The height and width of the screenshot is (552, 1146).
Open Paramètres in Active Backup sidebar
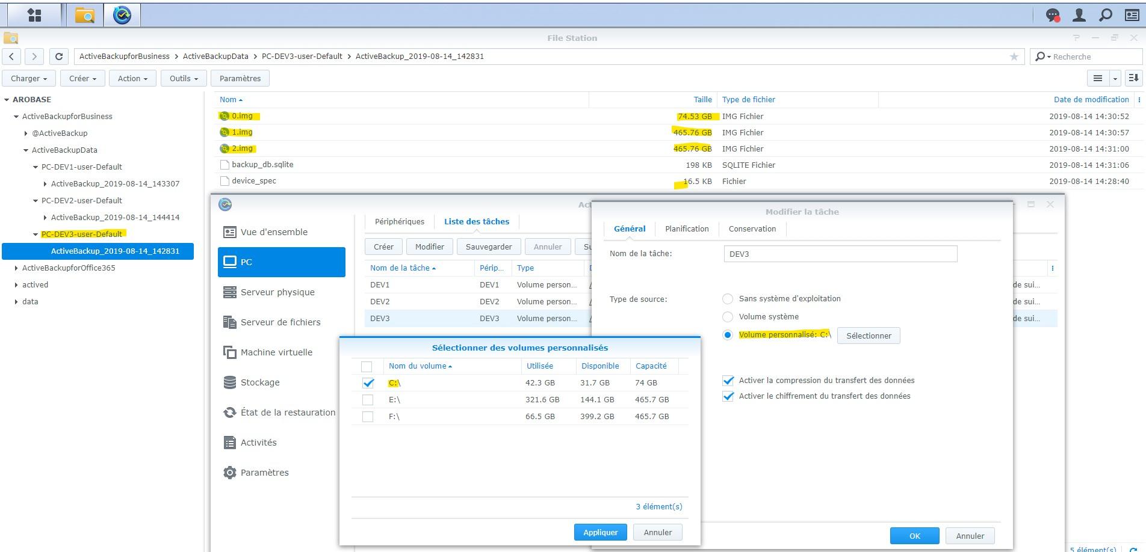[x=282, y=473]
